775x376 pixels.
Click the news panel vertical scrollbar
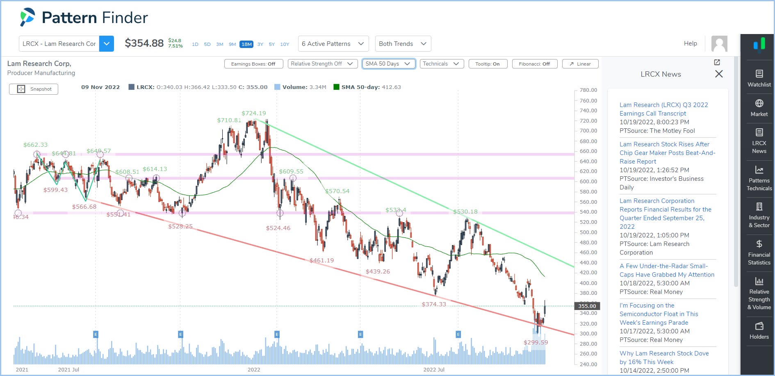pyautogui.click(x=736, y=172)
